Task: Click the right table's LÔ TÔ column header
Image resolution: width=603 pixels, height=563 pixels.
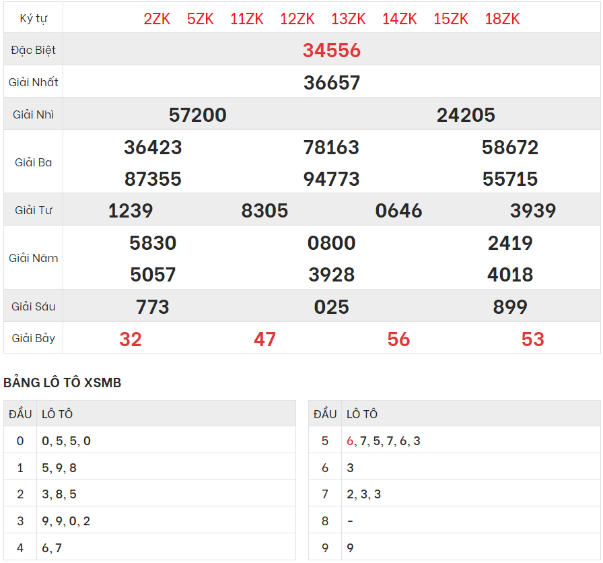Action: 362,414
